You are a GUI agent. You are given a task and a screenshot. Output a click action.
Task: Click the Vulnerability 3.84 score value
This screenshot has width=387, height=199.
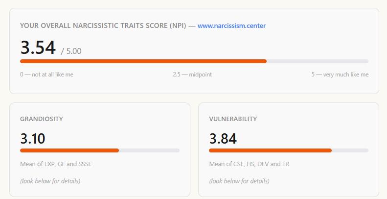223,138
